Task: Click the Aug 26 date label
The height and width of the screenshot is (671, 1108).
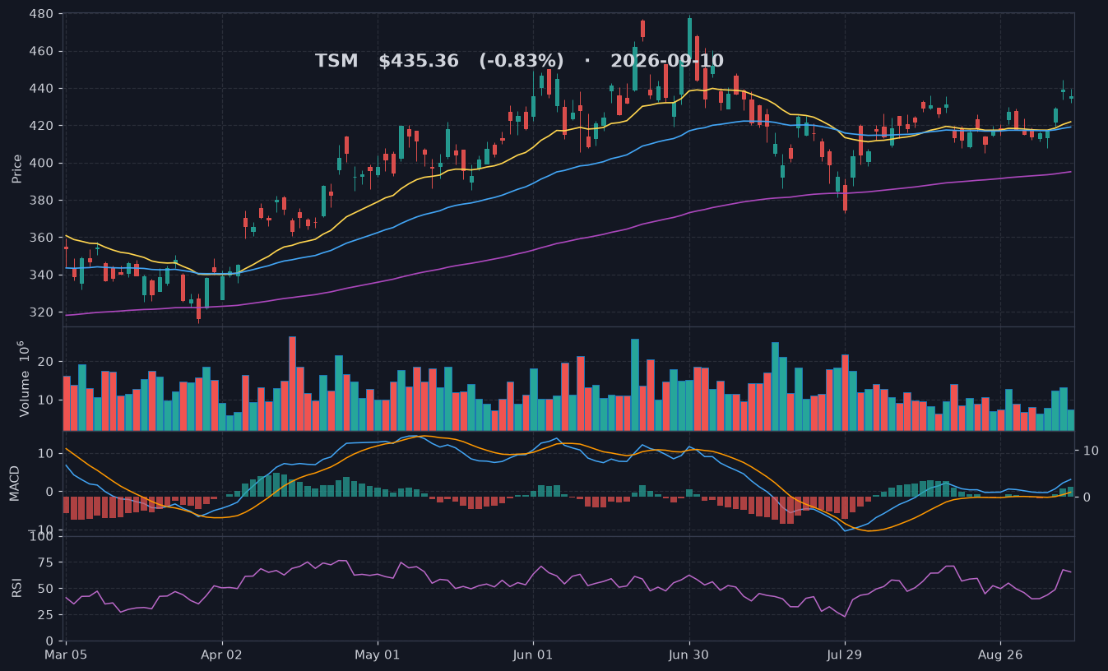Action: pyautogui.click(x=1000, y=655)
